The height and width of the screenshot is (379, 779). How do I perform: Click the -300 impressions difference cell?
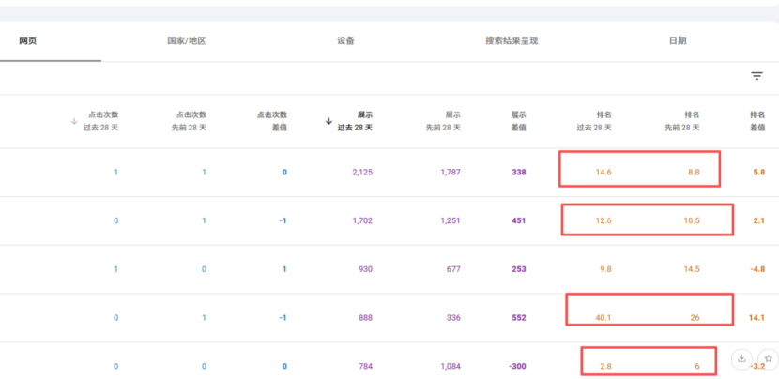click(x=515, y=366)
